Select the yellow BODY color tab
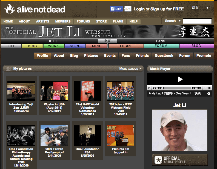 coord(33,46)
